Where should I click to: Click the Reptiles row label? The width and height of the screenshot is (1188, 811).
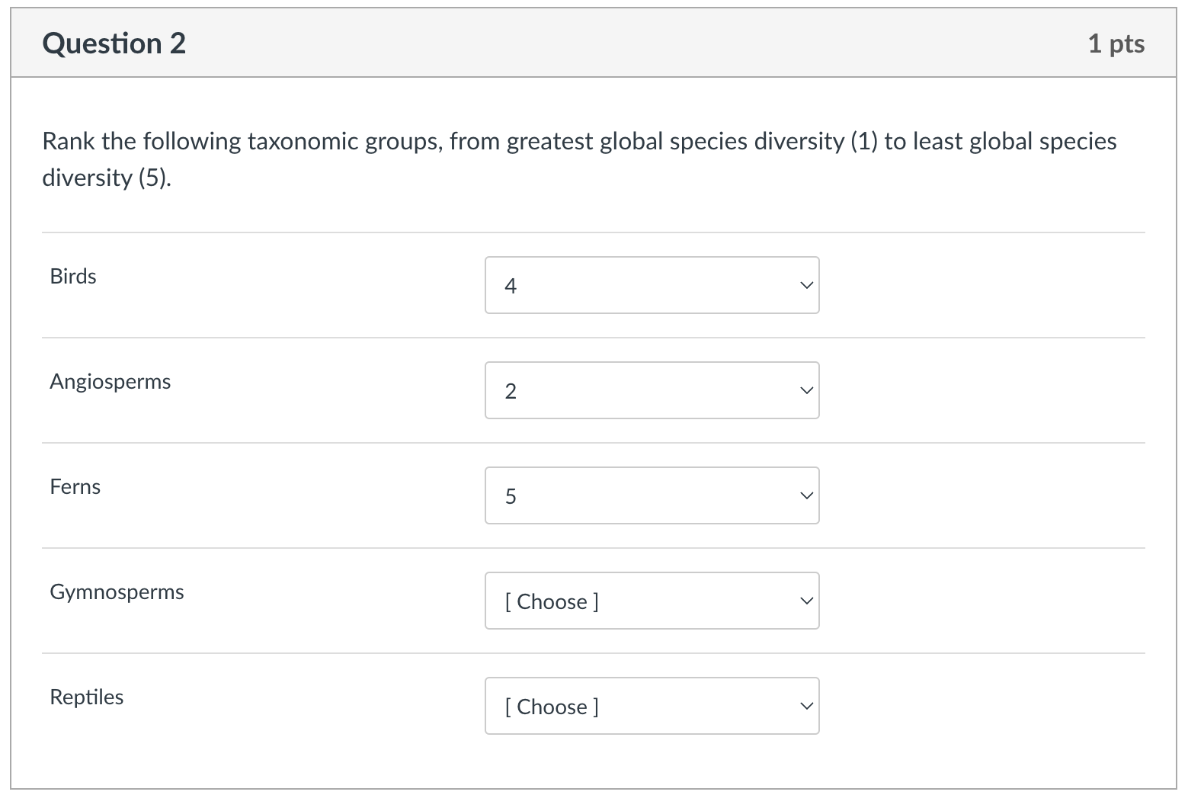tap(86, 697)
